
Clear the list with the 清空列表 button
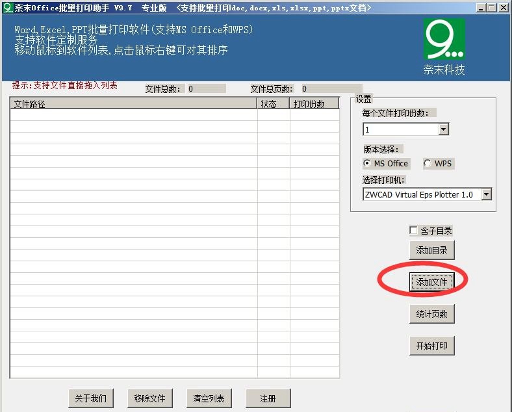click(209, 398)
